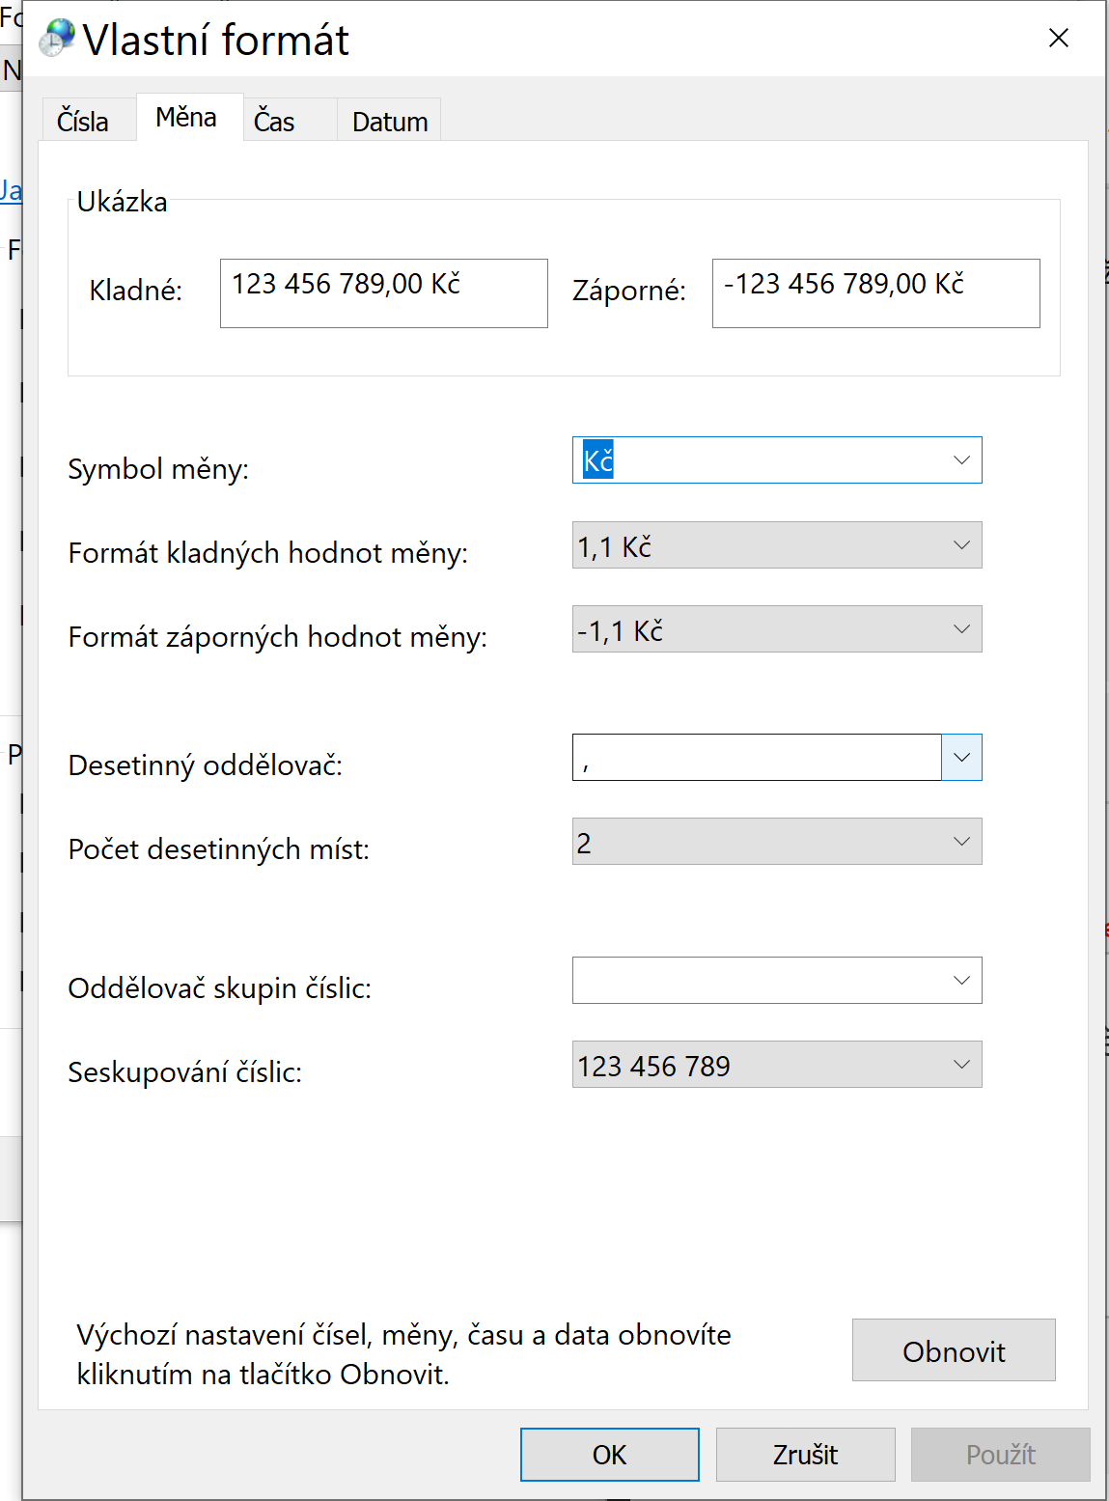Close the Vlastní formát dialog
This screenshot has width=1109, height=1501.
(1058, 38)
